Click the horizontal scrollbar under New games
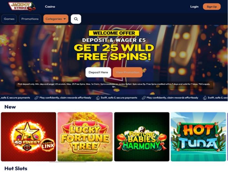 coord(68,162)
